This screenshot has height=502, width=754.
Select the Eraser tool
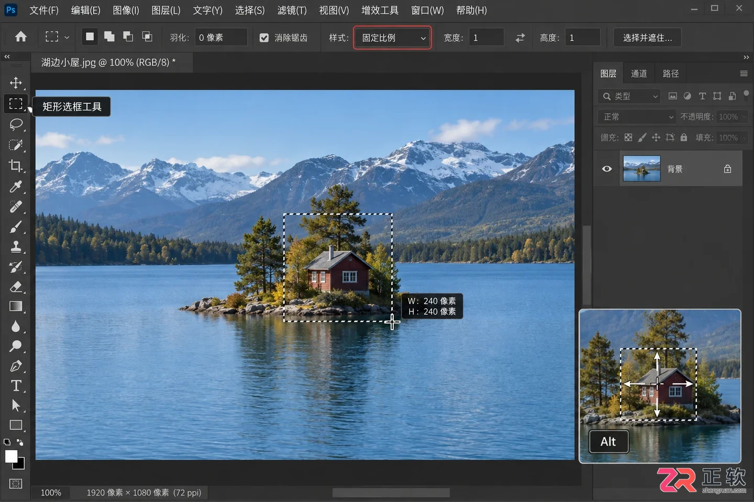(x=16, y=287)
